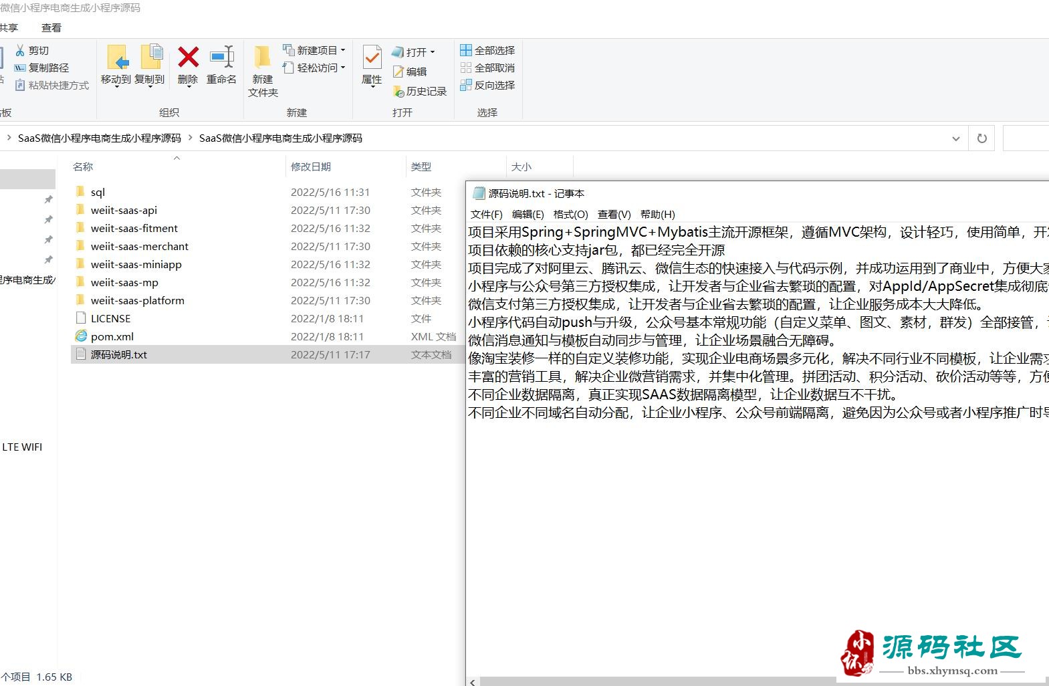Click the sql folder icon
Image resolution: width=1049 pixels, height=686 pixels.
[81, 192]
